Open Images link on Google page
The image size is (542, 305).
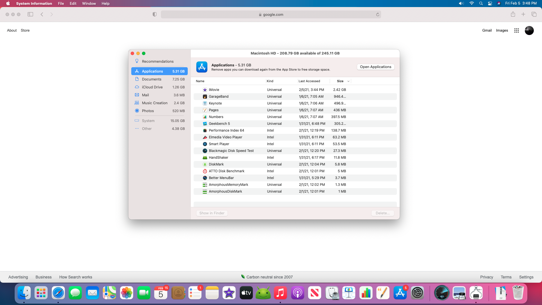tap(502, 30)
